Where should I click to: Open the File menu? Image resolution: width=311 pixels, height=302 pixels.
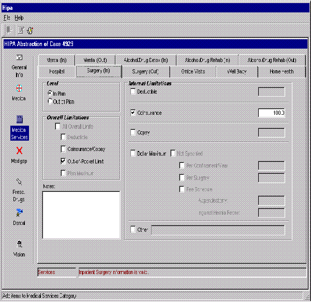pos(7,18)
